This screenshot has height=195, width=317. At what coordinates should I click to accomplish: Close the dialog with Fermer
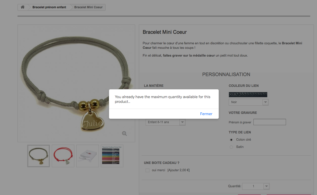click(x=206, y=114)
